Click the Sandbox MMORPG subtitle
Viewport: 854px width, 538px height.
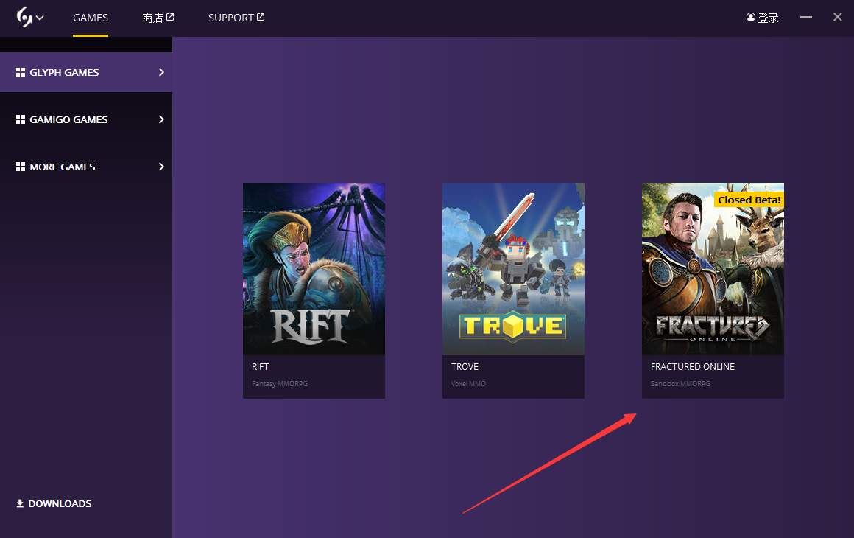point(681,384)
